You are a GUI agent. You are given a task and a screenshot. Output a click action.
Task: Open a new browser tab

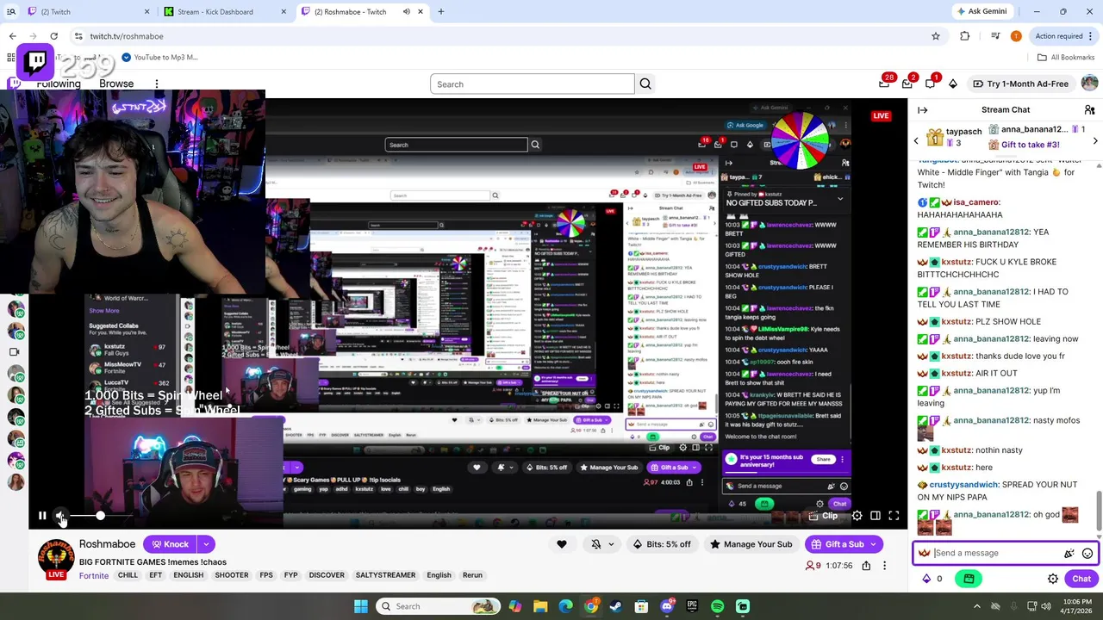pos(441,12)
